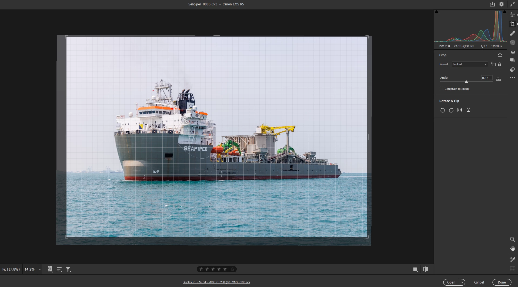Select the Color Sampler eyedropper tool

pos(512,259)
